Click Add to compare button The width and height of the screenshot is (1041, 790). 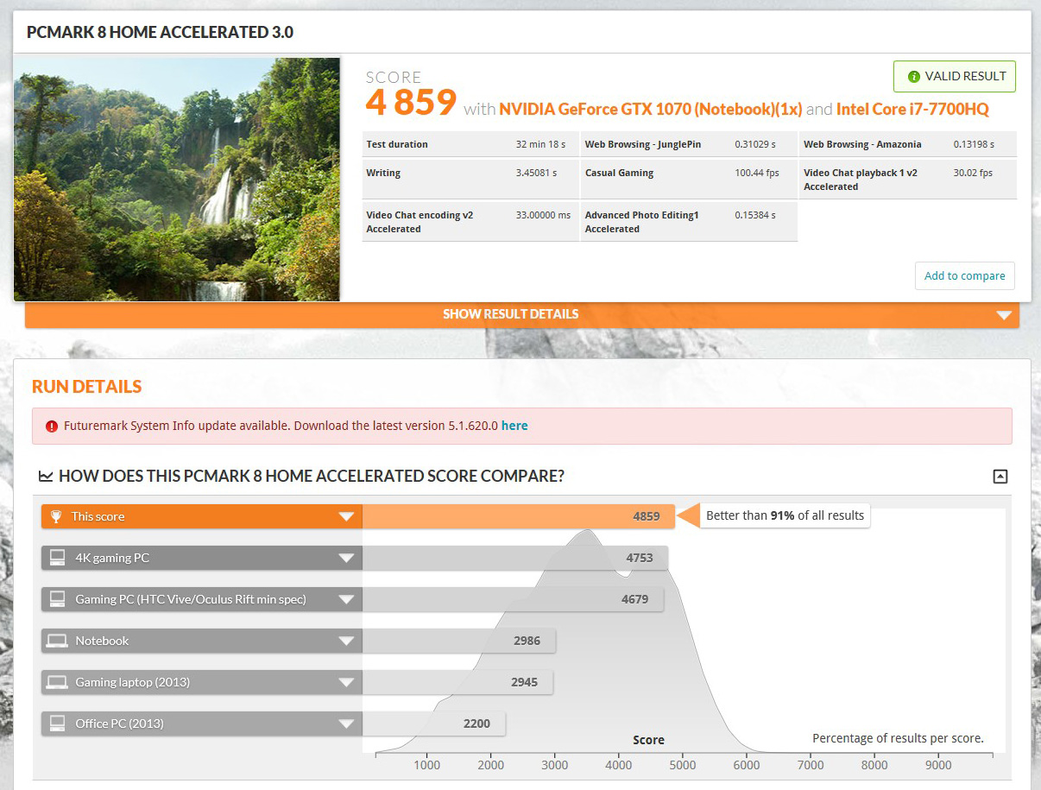point(964,275)
